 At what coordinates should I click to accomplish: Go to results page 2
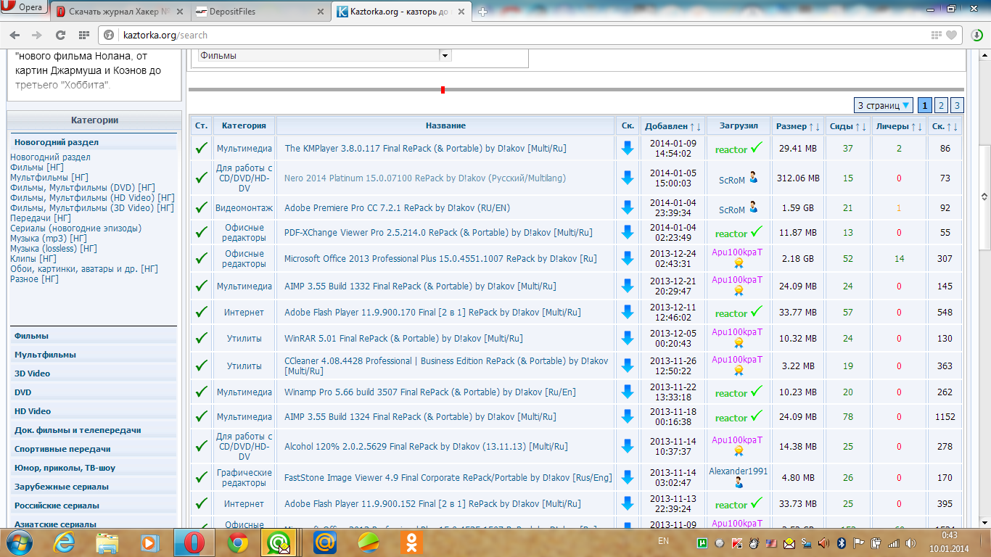click(941, 106)
